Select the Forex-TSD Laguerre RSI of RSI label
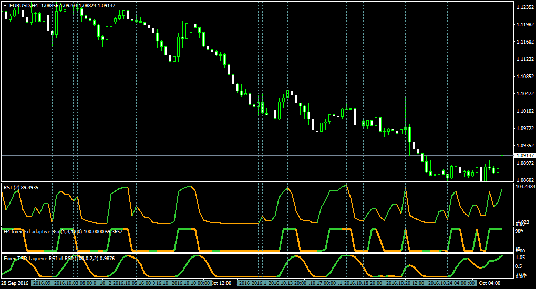536x289 pixels. click(x=59, y=258)
